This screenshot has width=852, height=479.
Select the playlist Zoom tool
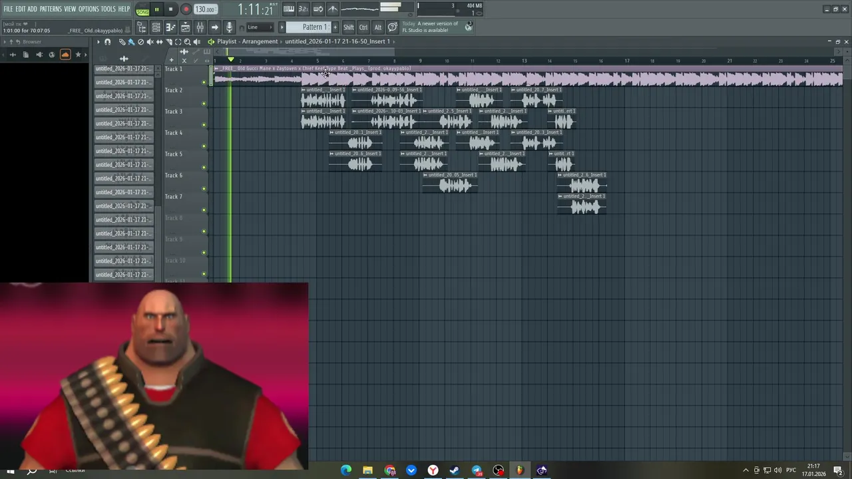187,42
